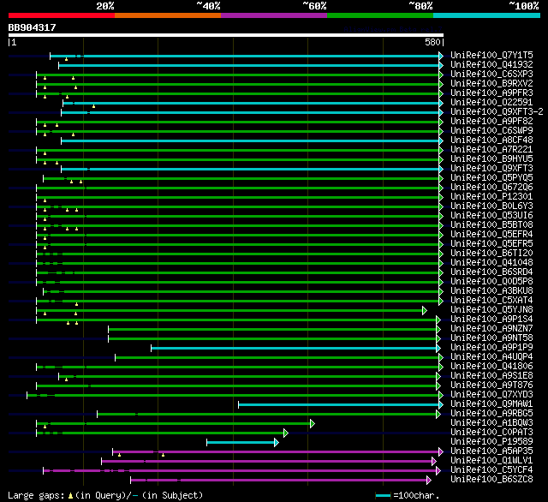
Task: Click the cyan alignment bar for Q41932
Action: pos(249,65)
